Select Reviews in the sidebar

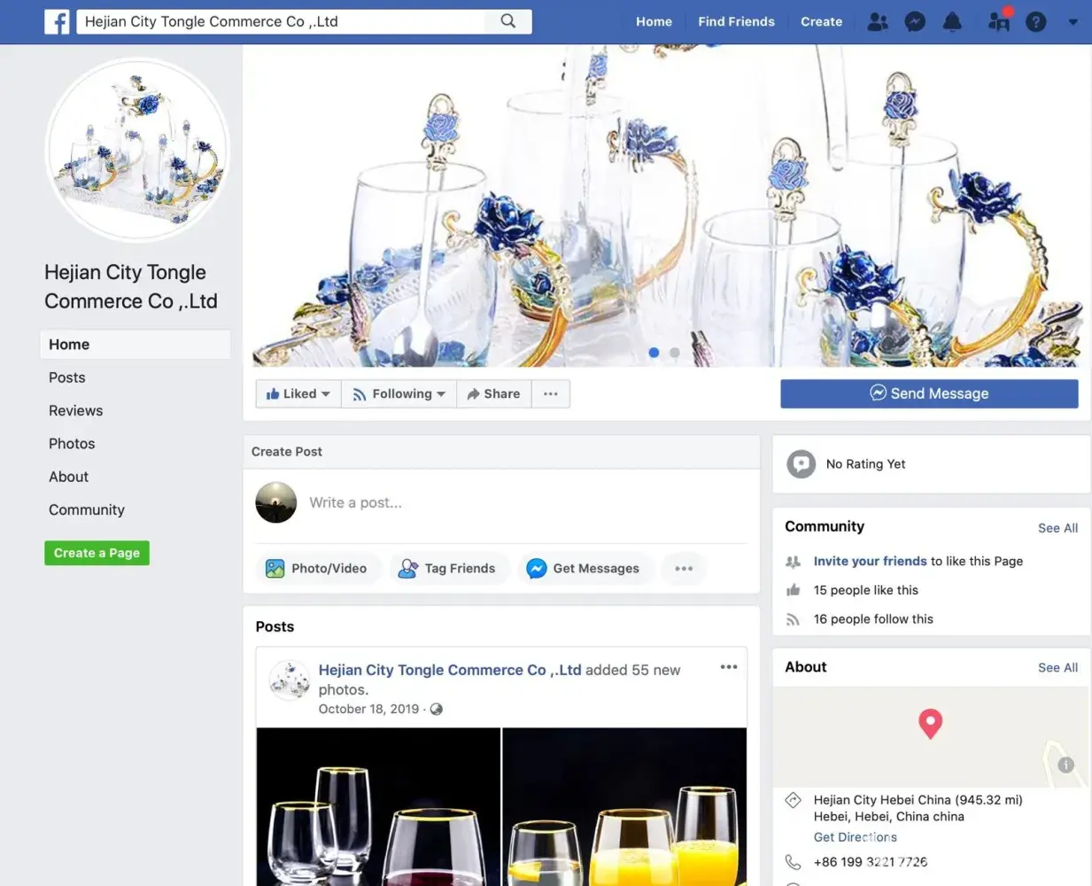coord(75,410)
